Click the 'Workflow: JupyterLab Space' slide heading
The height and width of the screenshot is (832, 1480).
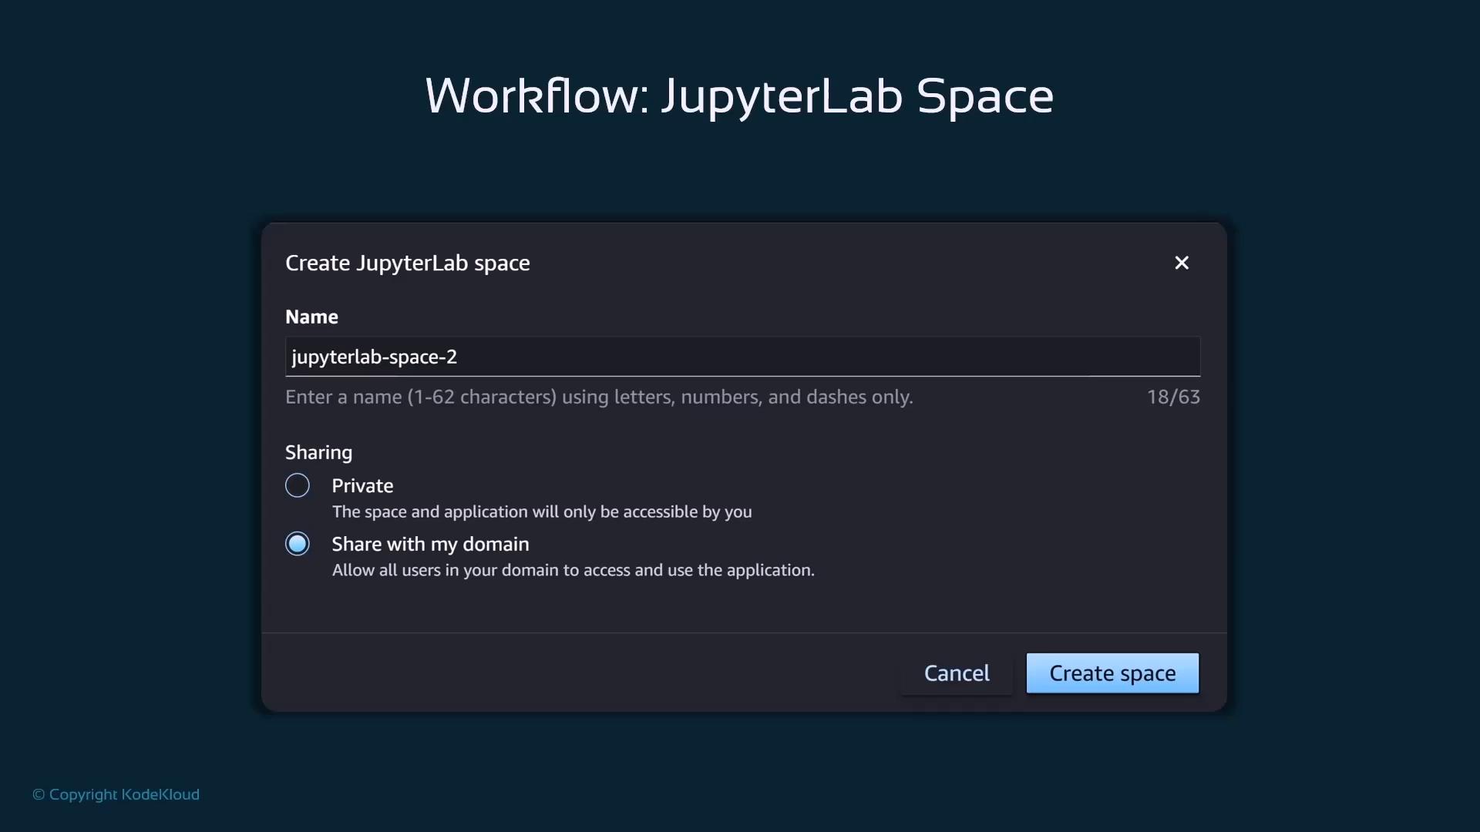[x=739, y=96]
